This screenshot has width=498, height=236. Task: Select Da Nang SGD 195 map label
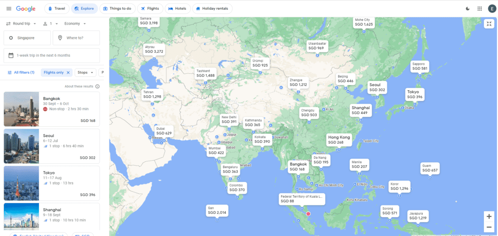click(321, 160)
